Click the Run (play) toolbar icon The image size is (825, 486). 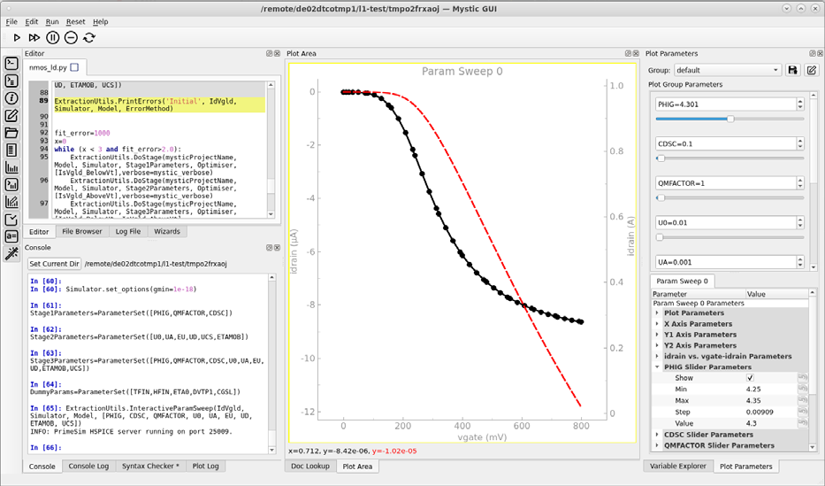click(x=17, y=37)
